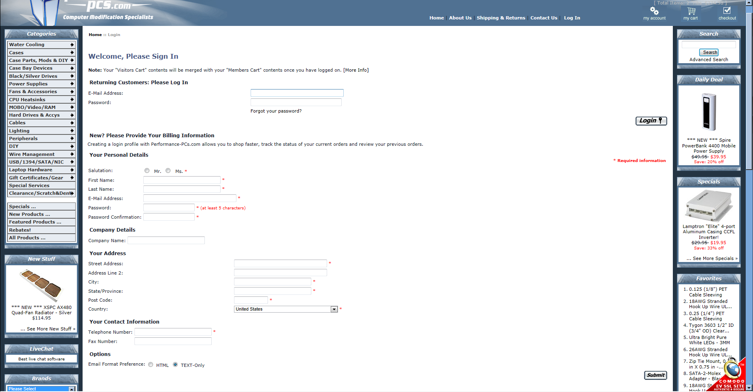Click the Login button
This screenshot has width=753, height=392.
point(651,121)
